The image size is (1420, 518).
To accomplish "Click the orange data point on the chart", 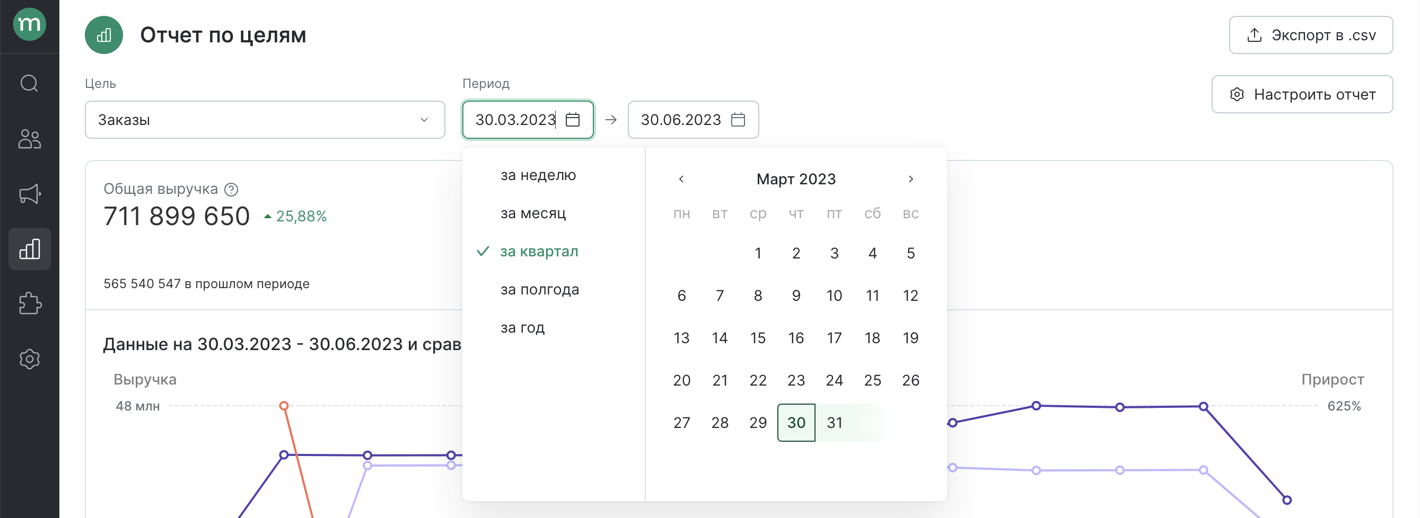I will pos(284,406).
